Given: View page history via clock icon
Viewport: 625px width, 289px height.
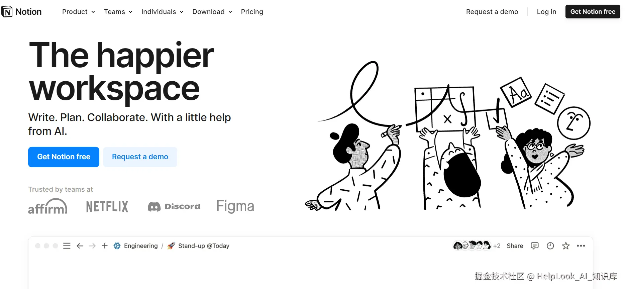Looking at the screenshot, I should (550, 246).
